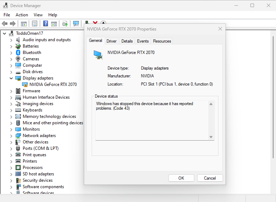Collapse the ToddsOmen17 root node
Image resolution: width=276 pixels, height=202 pixels.
point(5,33)
